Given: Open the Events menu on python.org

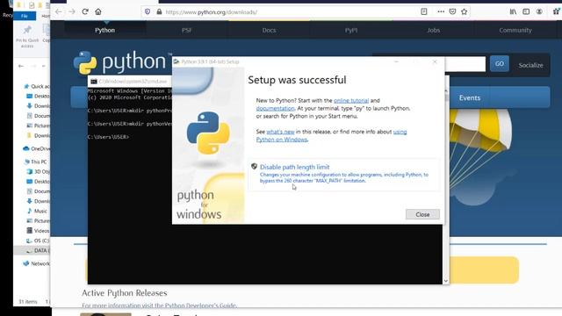Looking at the screenshot, I should (470, 97).
